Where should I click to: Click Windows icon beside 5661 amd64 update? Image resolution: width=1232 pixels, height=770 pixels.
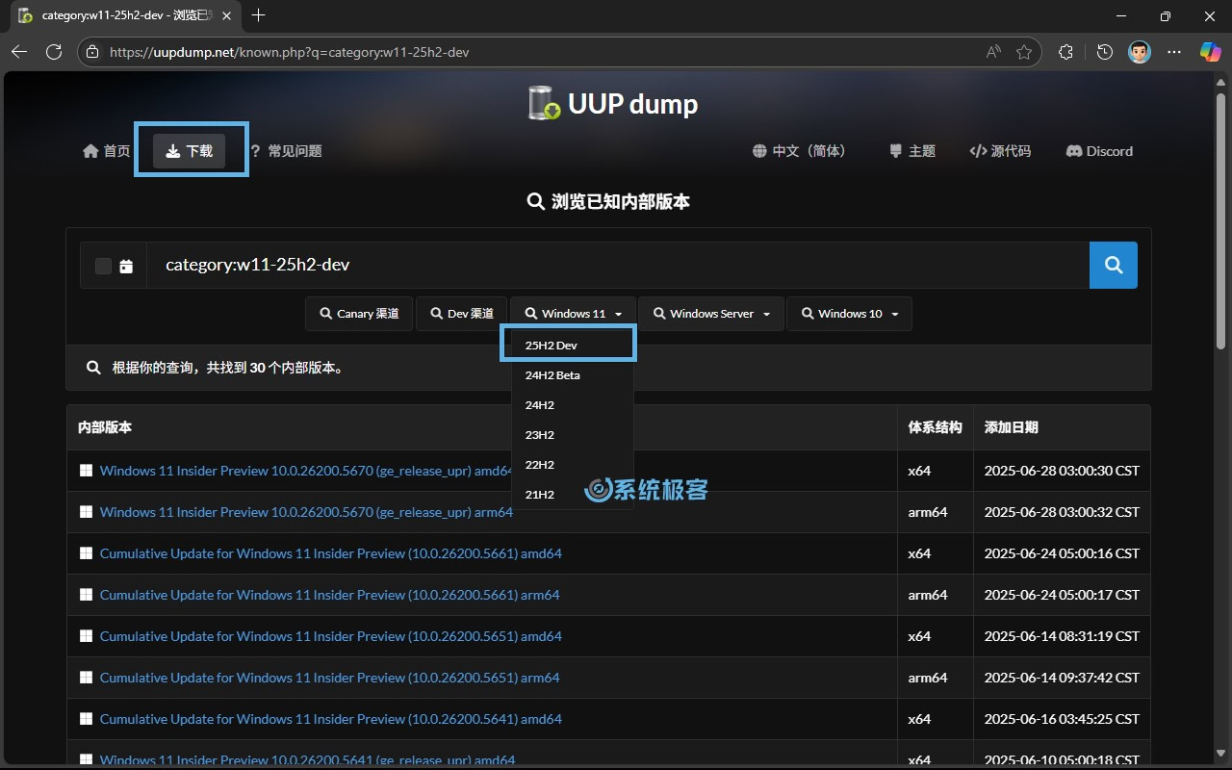(x=86, y=553)
